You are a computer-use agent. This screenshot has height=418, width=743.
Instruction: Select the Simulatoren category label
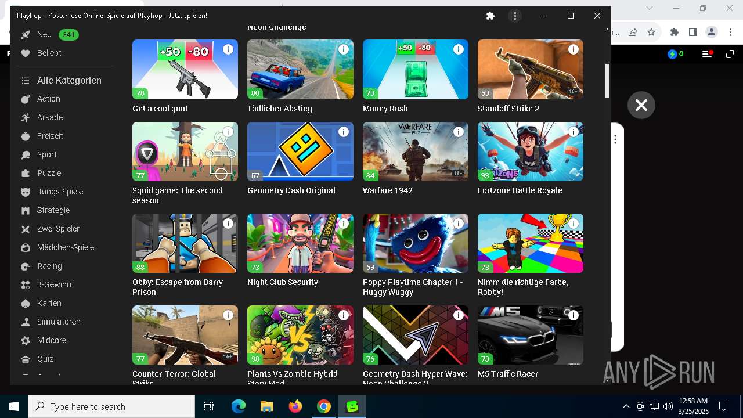(x=59, y=322)
